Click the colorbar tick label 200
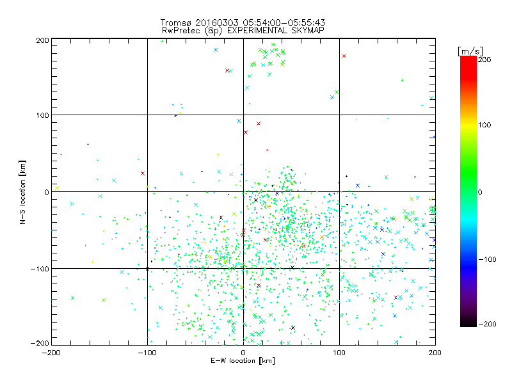 click(x=484, y=60)
